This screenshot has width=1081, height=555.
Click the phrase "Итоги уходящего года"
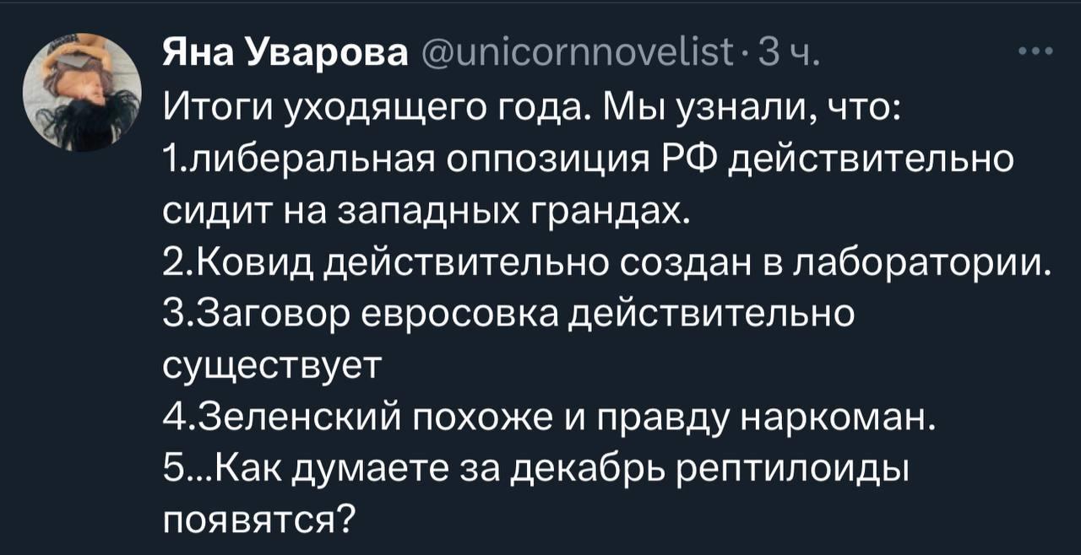360,109
